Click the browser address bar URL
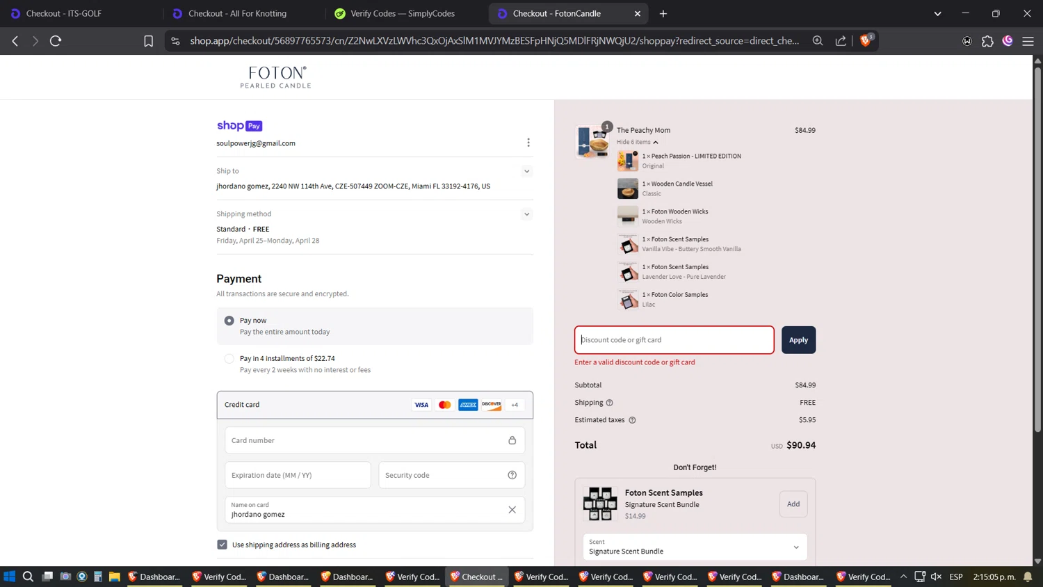1043x587 pixels. (x=494, y=41)
